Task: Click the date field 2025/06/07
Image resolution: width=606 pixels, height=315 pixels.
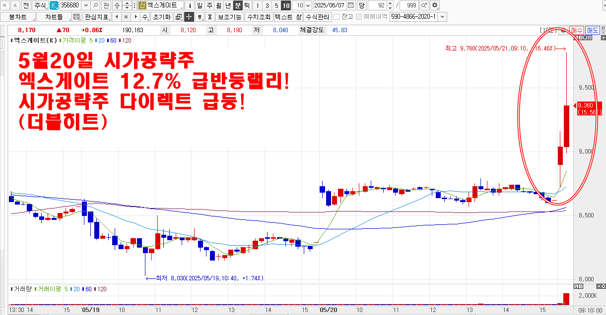Action: 330,5
